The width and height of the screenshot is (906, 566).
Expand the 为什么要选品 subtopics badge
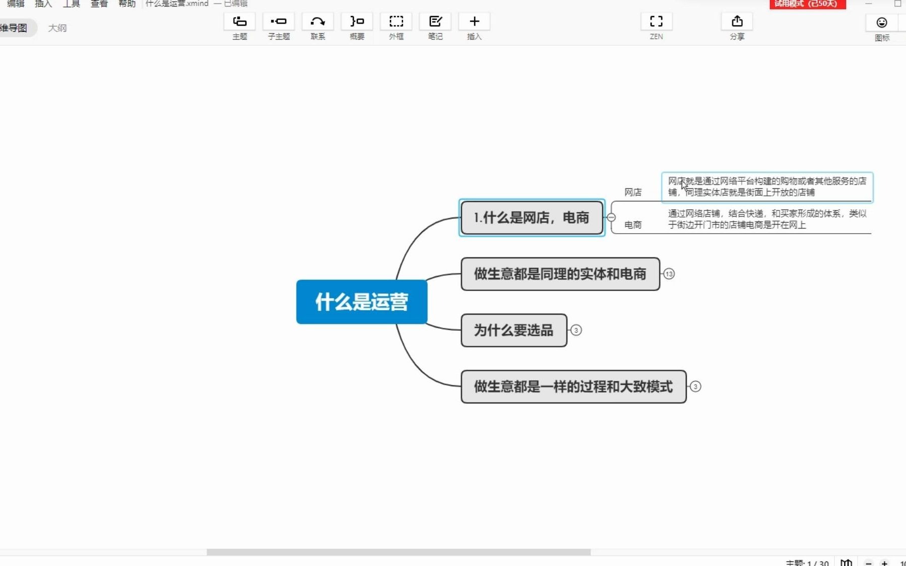[x=576, y=330]
